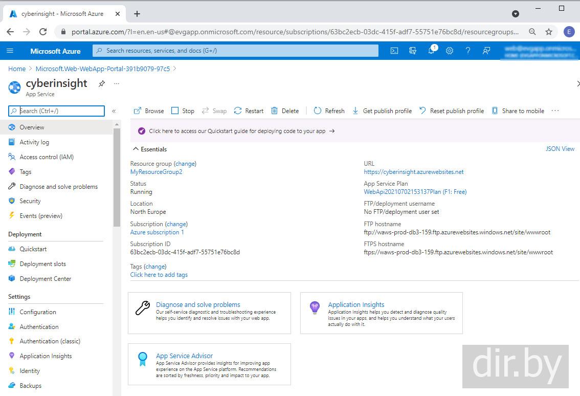Viewport: 580px width, 396px height.
Task: Pin cyberinsight to dashboard
Action: pos(102,83)
